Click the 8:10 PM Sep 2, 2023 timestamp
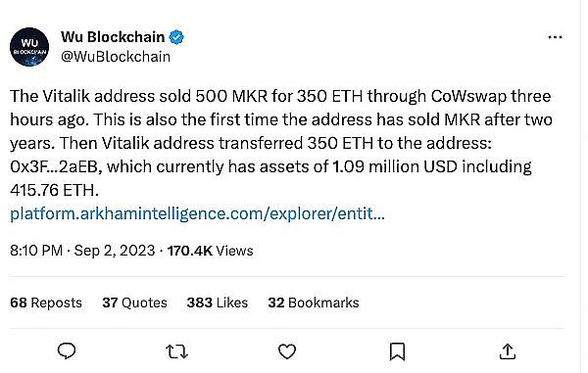 click(82, 251)
